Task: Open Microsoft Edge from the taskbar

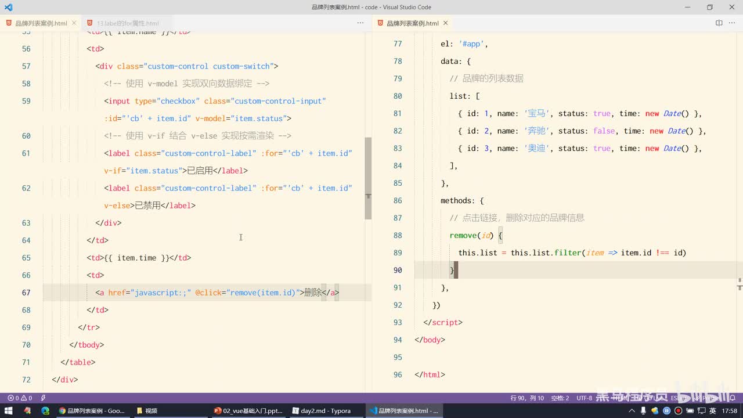Action: click(45, 410)
